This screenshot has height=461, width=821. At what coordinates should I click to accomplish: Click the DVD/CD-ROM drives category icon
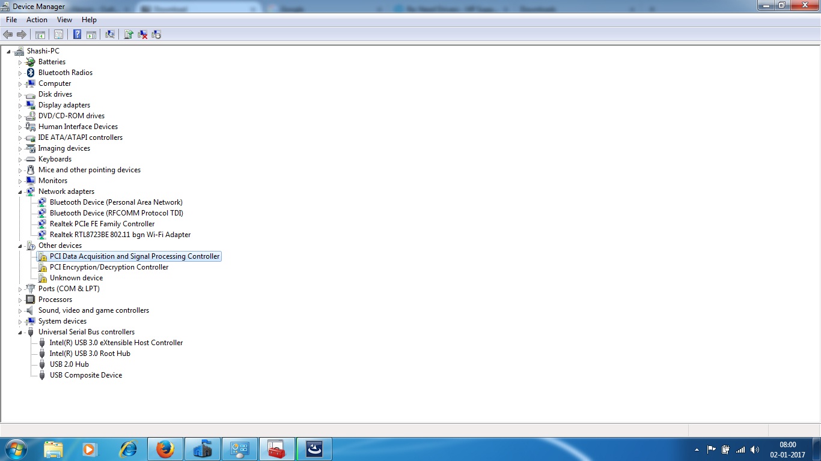click(31, 116)
